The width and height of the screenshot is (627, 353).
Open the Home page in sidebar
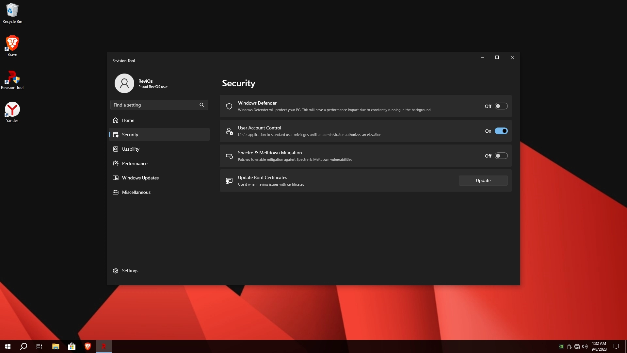[128, 120]
